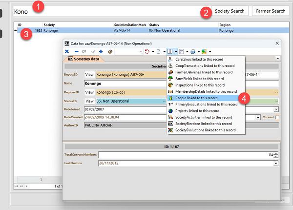293x210 pixels.
Task: Open dropdown arrow next to table grid icon
Action: [176, 52]
